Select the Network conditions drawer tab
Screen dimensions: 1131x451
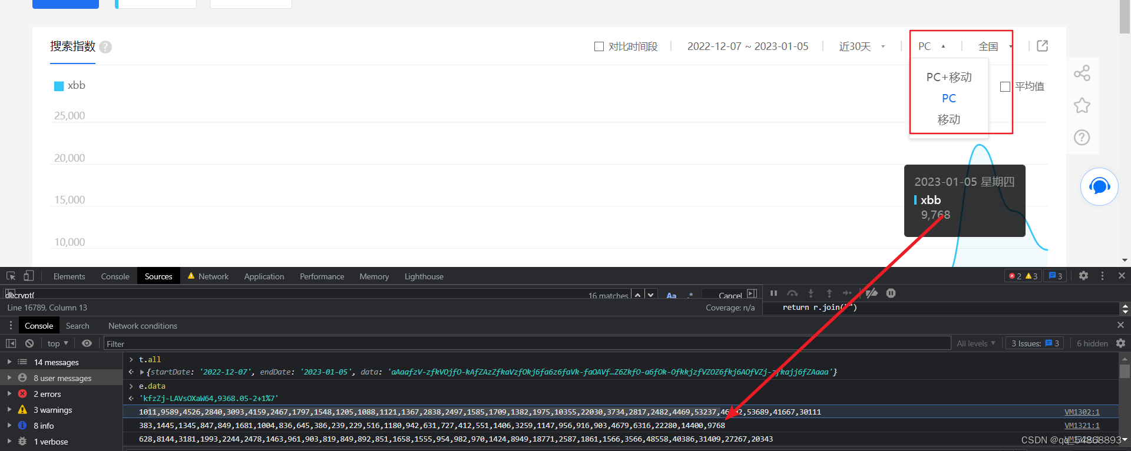click(x=143, y=326)
